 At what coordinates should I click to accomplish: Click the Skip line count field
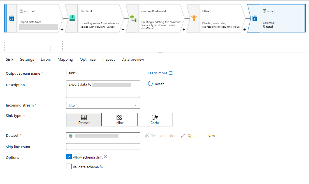(x=103, y=147)
